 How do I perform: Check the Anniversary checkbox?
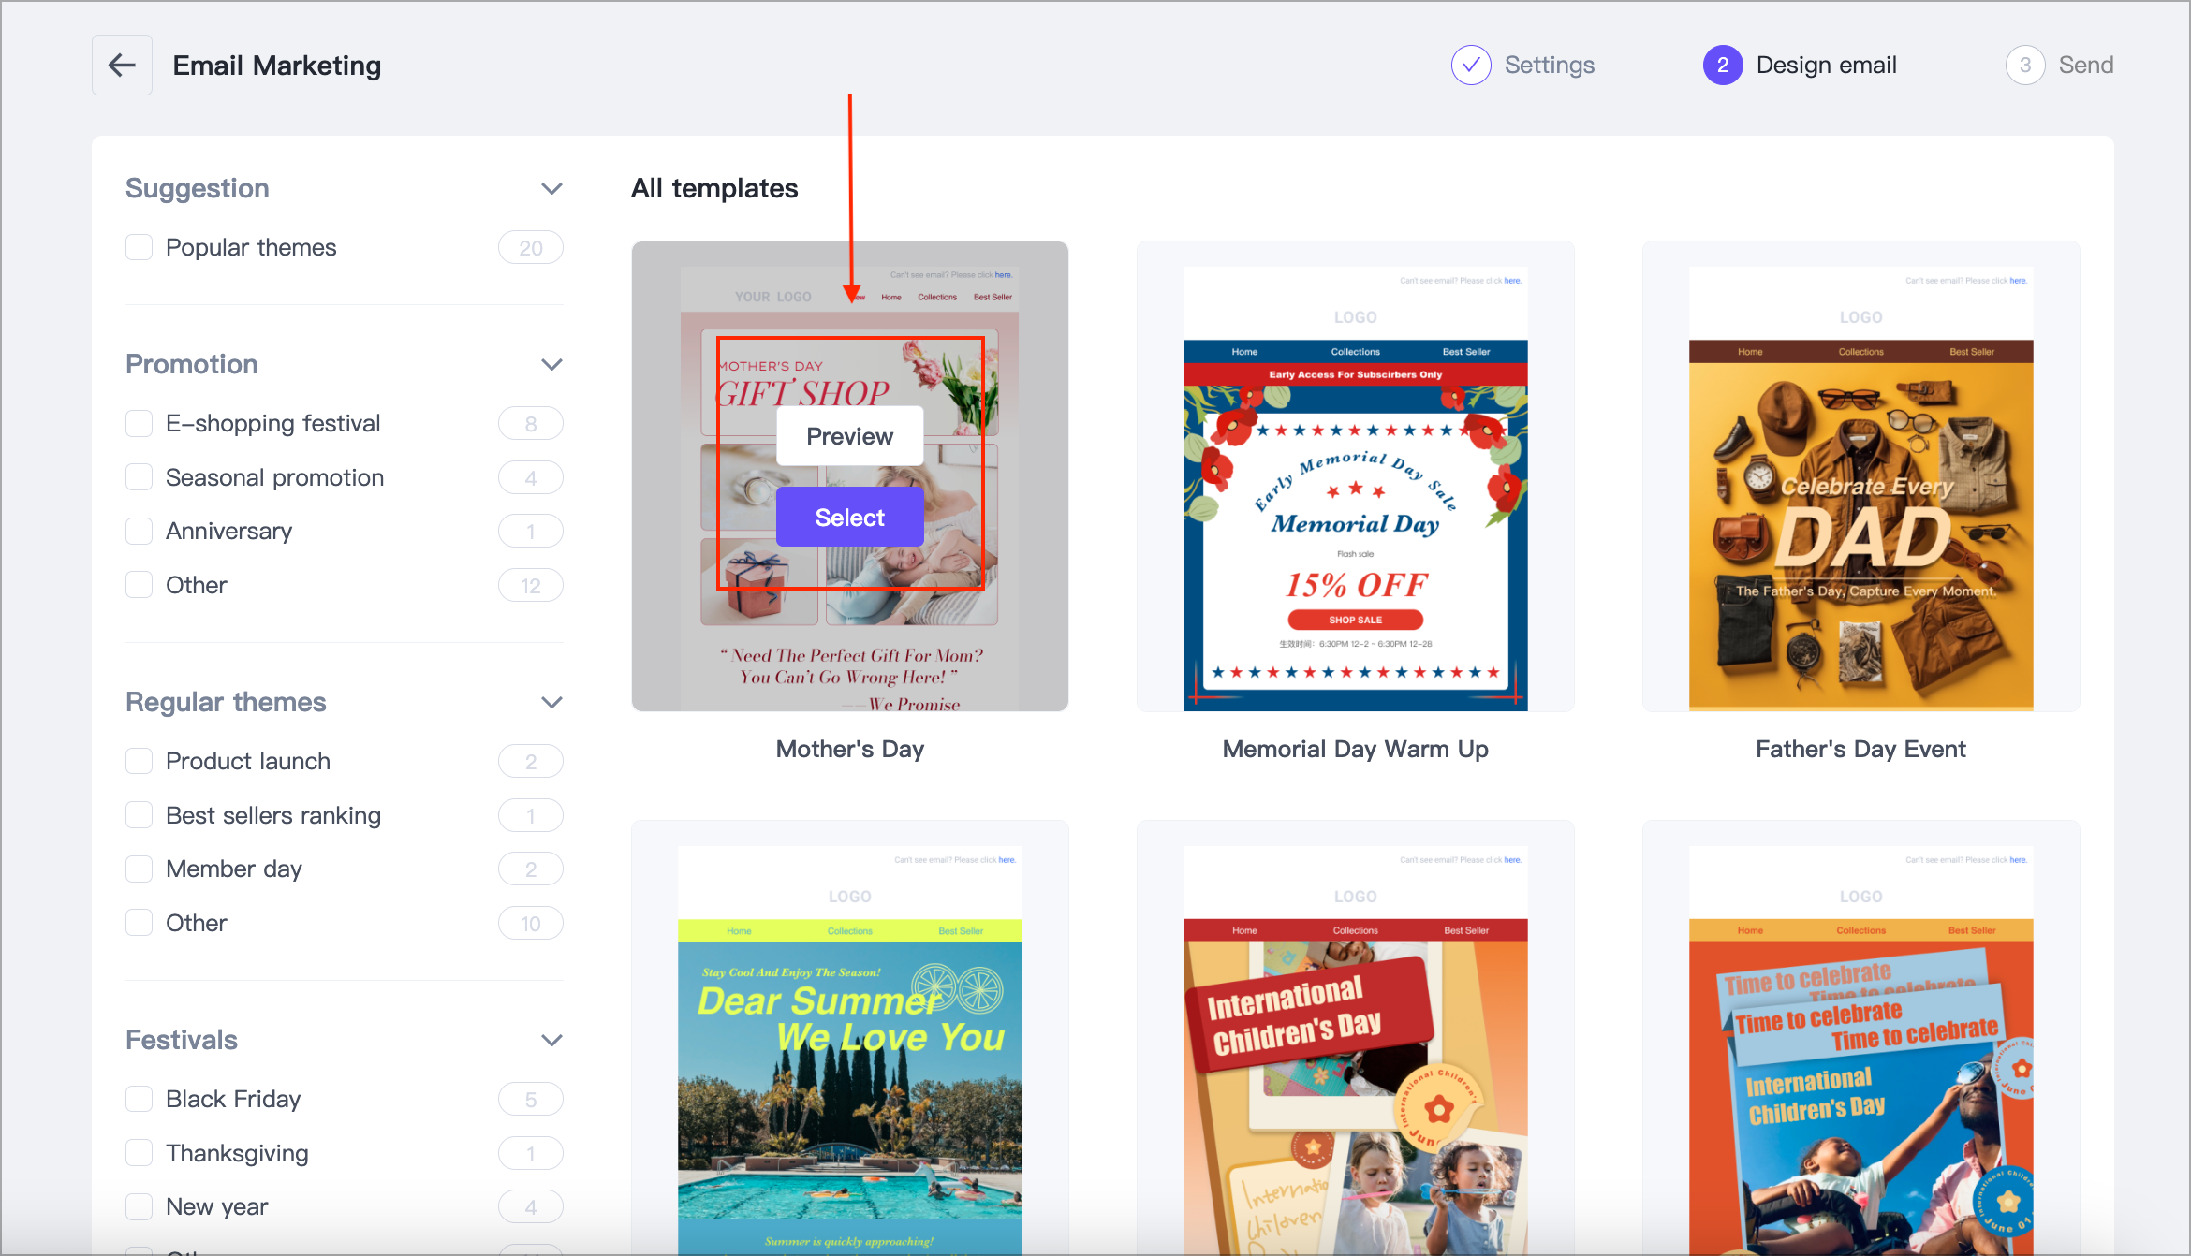click(x=140, y=531)
